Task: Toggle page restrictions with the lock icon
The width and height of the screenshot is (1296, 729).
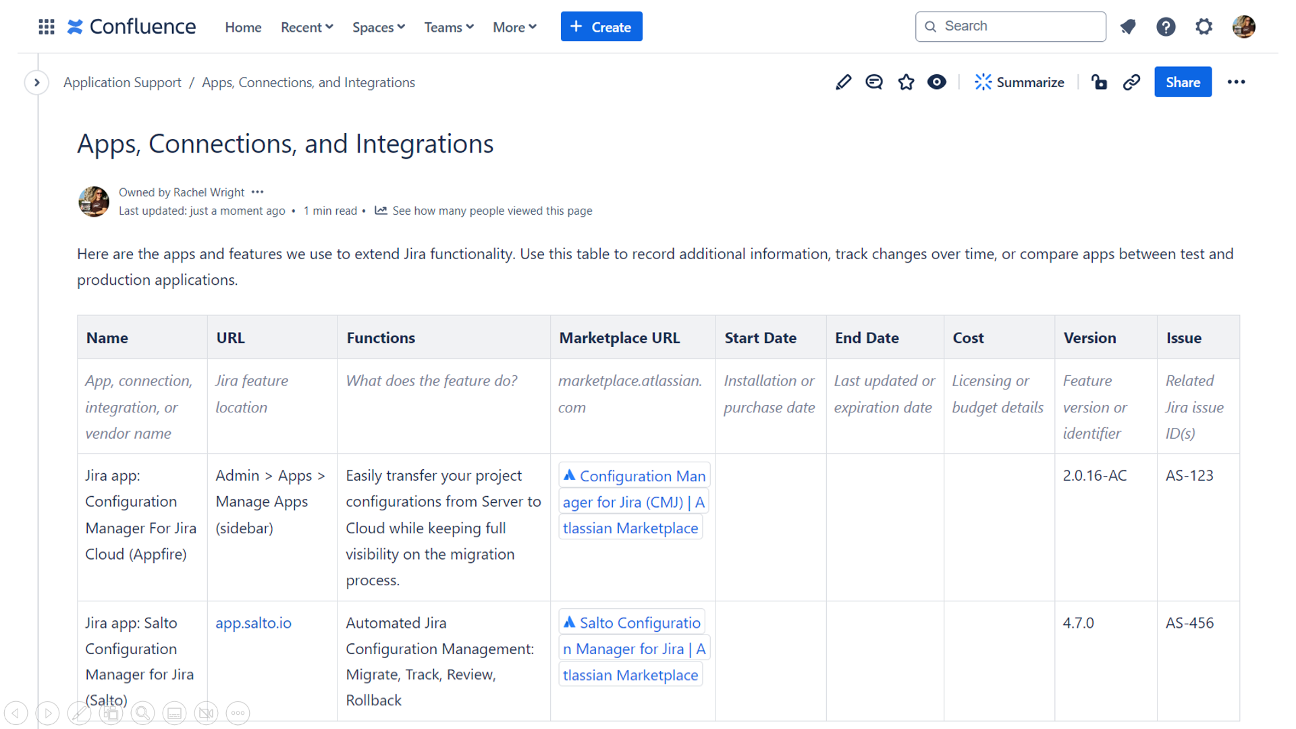Action: coord(1099,82)
